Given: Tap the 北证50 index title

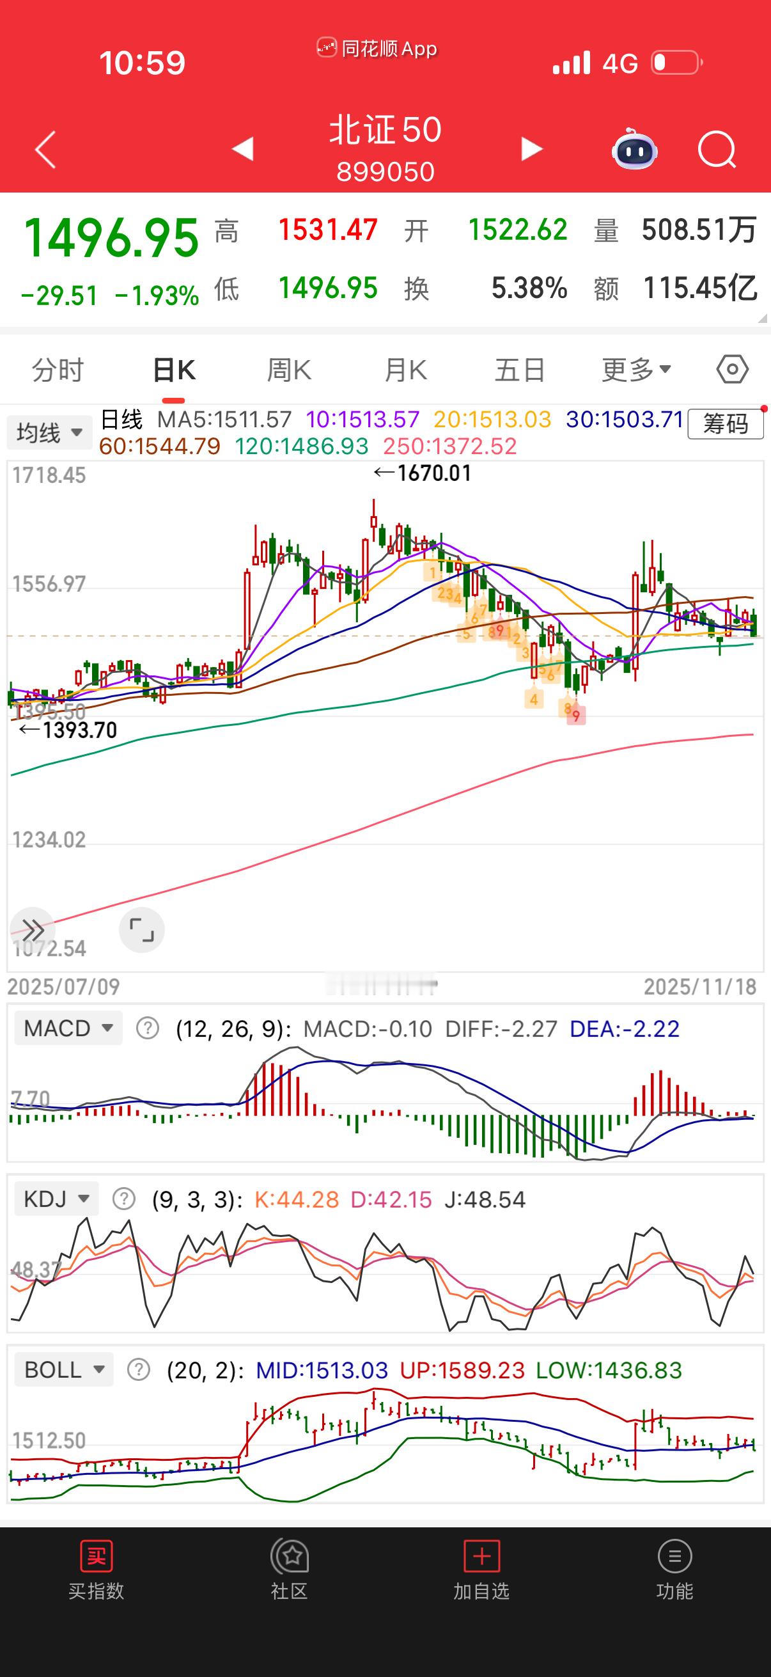Looking at the screenshot, I should (x=385, y=130).
